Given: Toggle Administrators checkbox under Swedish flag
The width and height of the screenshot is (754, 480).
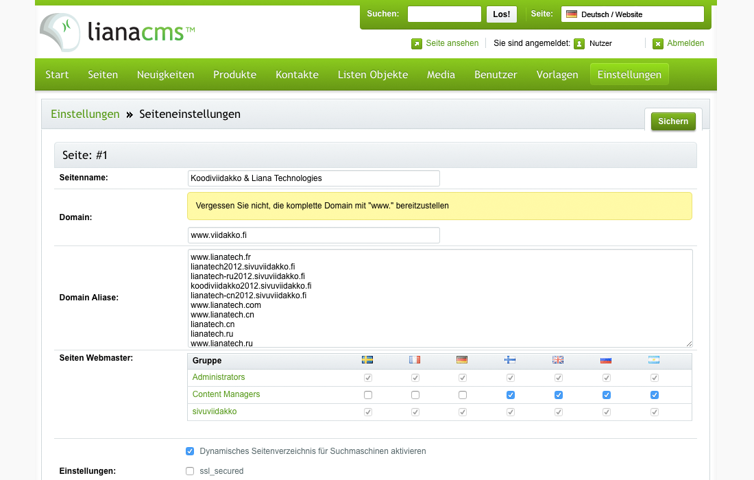Looking at the screenshot, I should pyautogui.click(x=368, y=378).
